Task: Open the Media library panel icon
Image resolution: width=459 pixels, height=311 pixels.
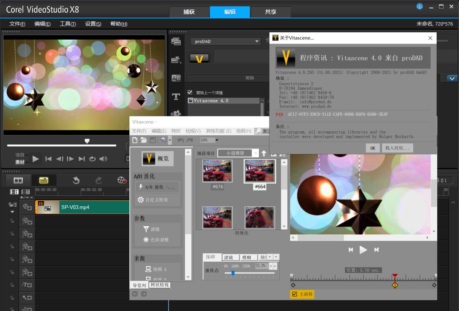Action: (x=176, y=42)
